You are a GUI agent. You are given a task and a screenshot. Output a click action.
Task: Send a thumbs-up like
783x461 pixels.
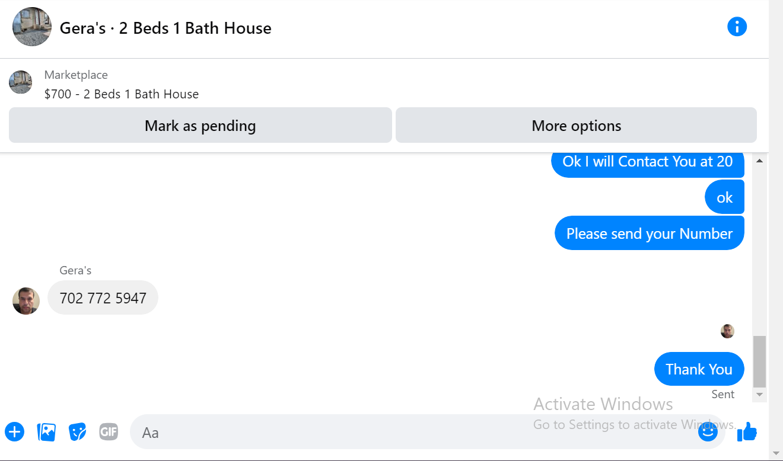point(747,432)
